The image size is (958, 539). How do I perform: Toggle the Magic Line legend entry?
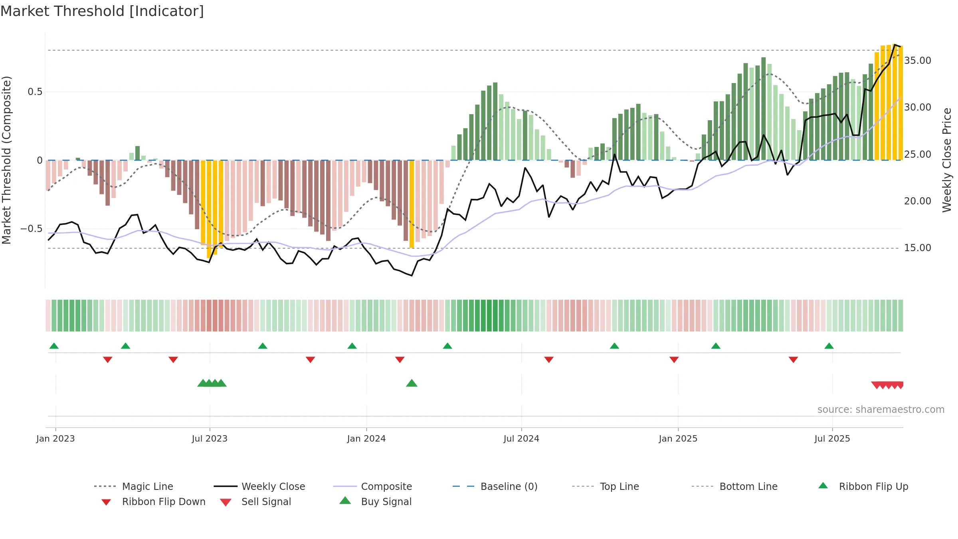point(133,486)
